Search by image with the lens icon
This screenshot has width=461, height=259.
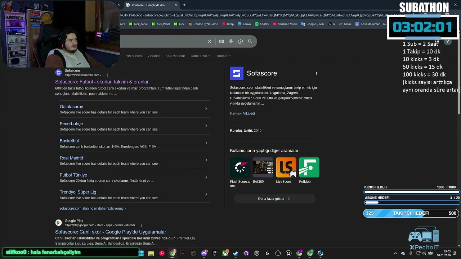[241, 41]
